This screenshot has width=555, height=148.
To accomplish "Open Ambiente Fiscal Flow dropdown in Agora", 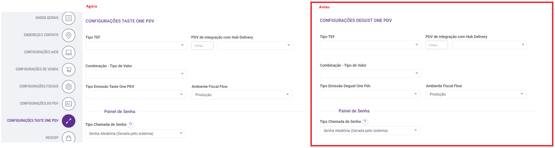I will (242, 95).
